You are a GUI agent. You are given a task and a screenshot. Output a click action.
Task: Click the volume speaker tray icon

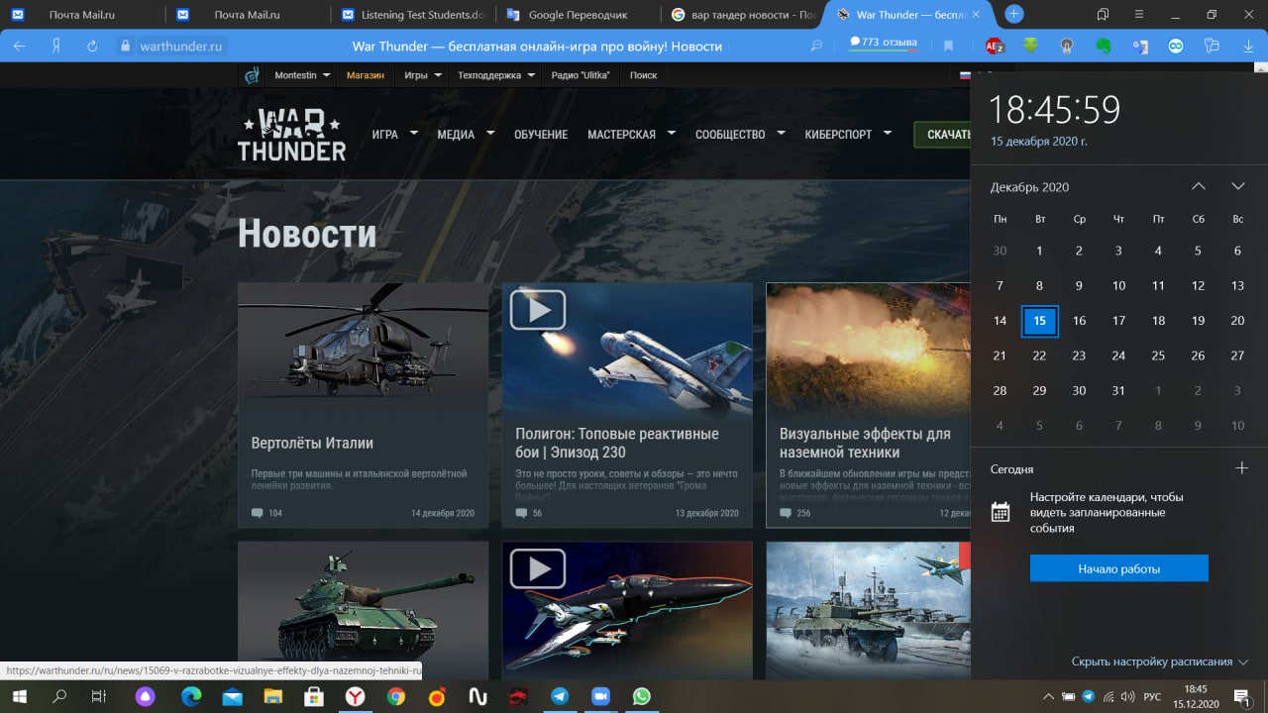tap(1128, 697)
